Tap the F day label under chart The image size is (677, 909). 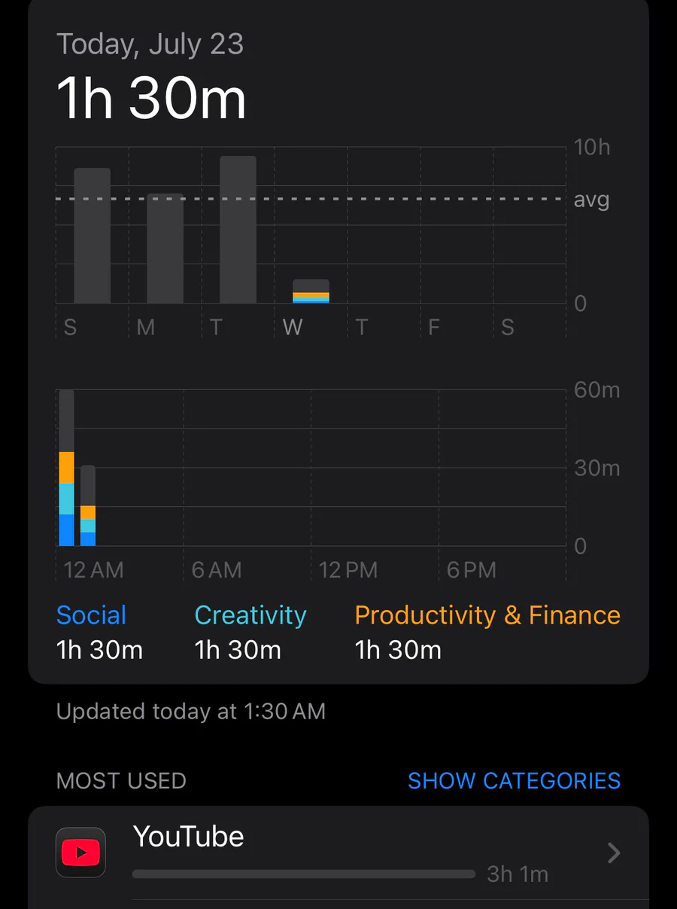click(x=434, y=328)
